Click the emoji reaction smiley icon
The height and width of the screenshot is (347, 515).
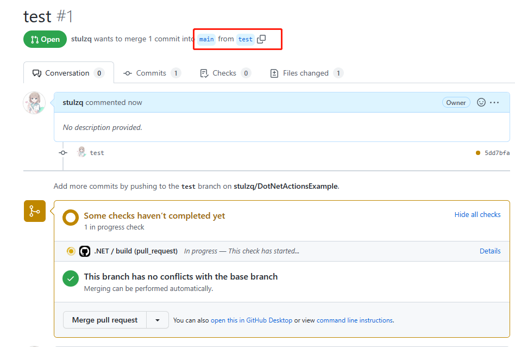481,102
